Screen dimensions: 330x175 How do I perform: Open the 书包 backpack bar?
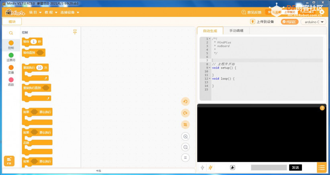pos(98,171)
